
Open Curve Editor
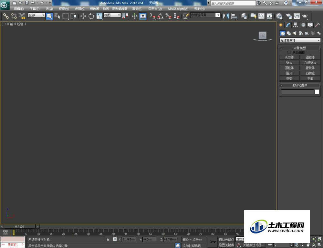261,16
